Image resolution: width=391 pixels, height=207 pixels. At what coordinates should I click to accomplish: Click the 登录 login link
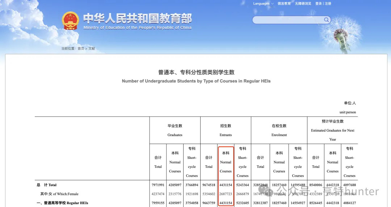point(318,4)
